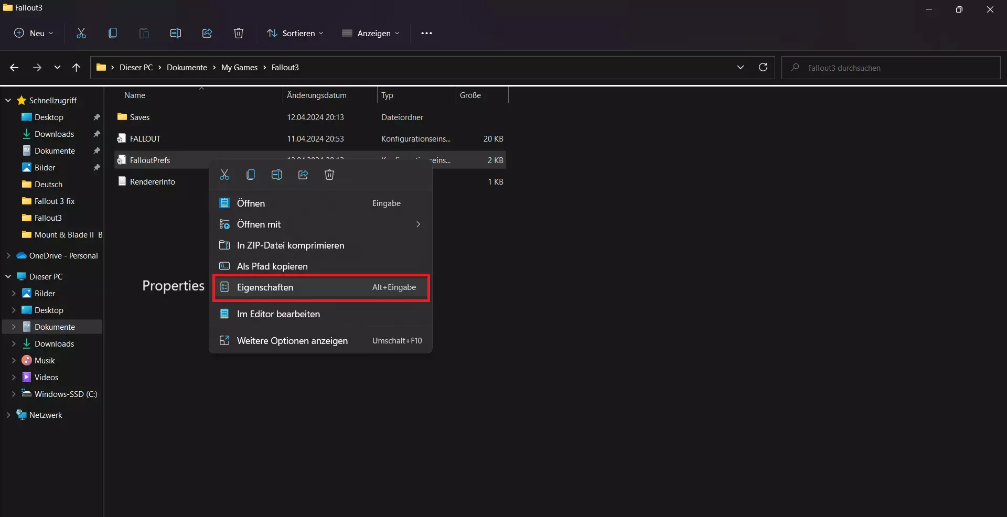Image resolution: width=1007 pixels, height=517 pixels.
Task: Collapse the Dieser PC tree node
Action: [x=8, y=276]
